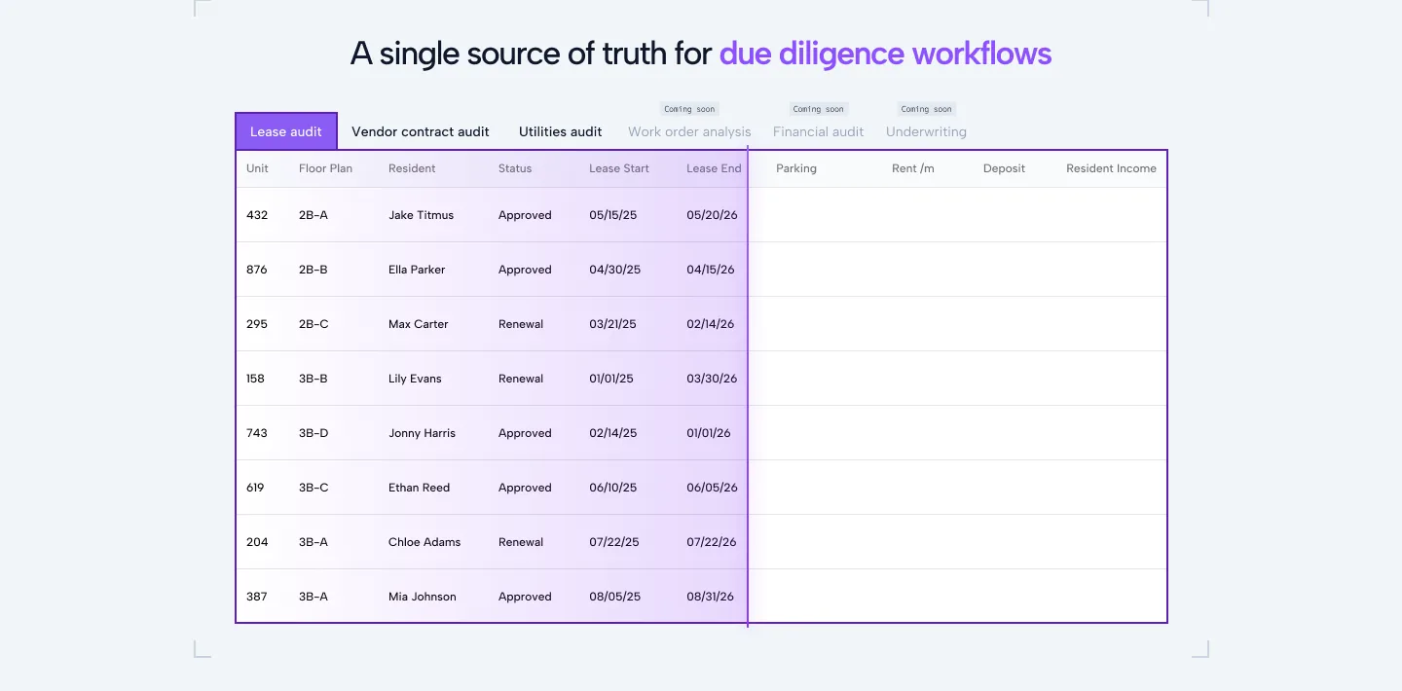
Task: Click lease start date 05/15/25
Action: coord(613,215)
